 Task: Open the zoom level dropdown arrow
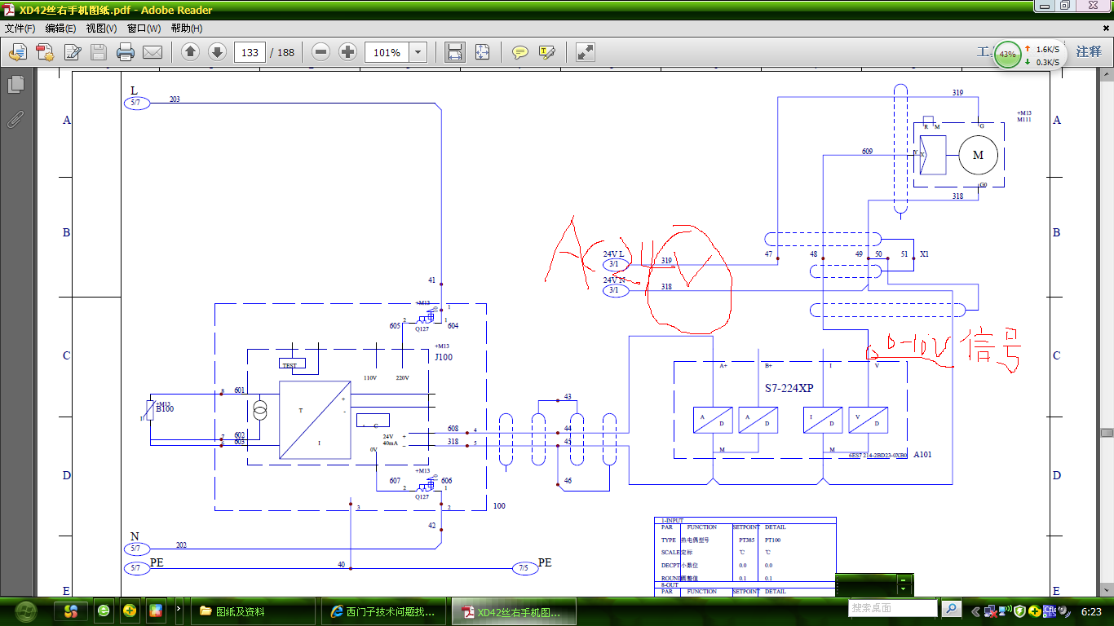(x=418, y=52)
